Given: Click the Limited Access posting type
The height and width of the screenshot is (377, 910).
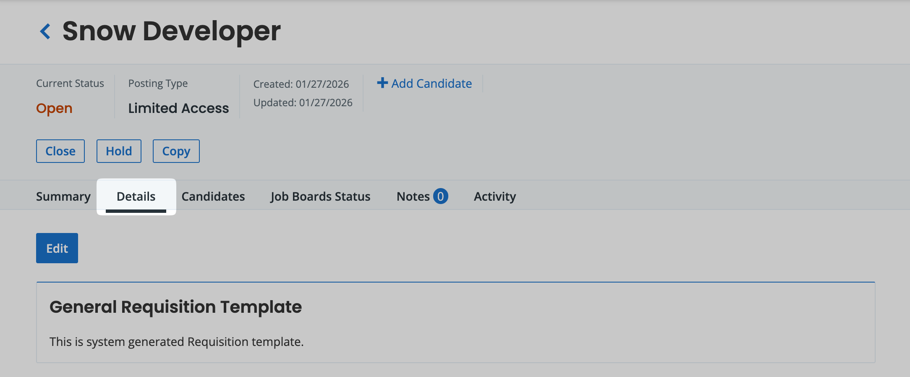Looking at the screenshot, I should pos(178,108).
